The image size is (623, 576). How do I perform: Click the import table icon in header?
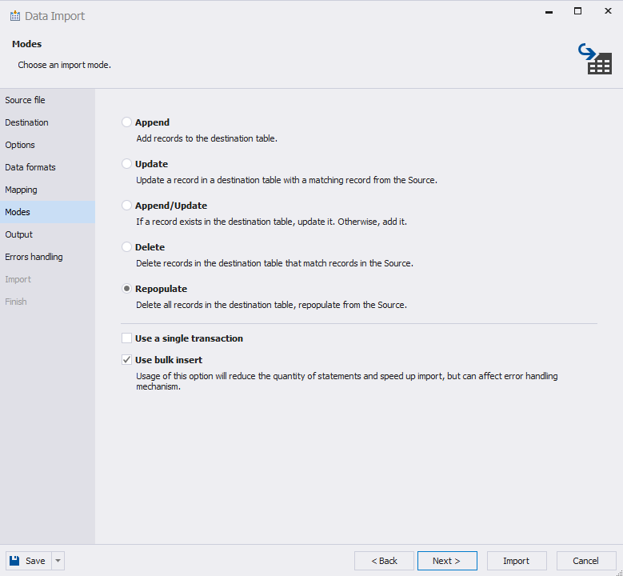595,59
